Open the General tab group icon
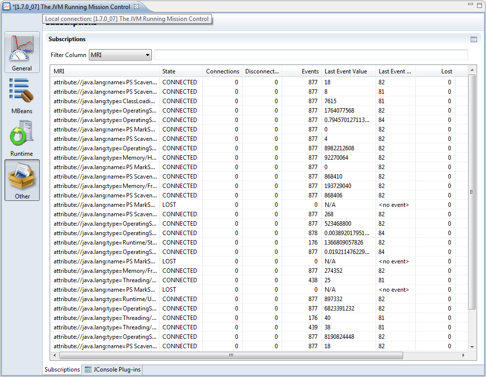The height and width of the screenshot is (377, 486). pyautogui.click(x=22, y=52)
